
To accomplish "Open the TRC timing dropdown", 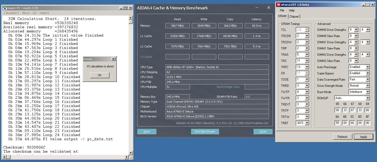I will [307, 61].
